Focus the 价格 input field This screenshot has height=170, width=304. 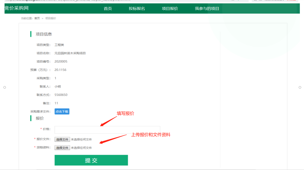[x=107, y=130]
